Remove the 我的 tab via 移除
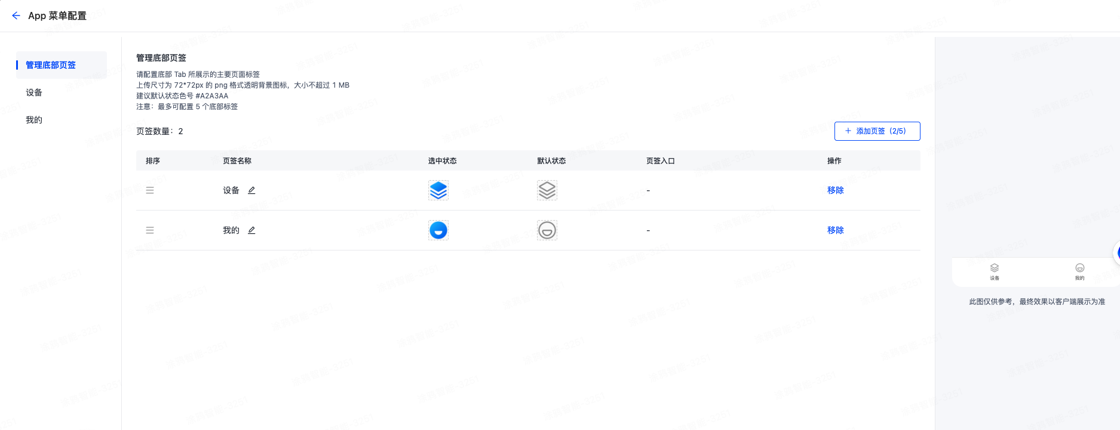This screenshot has width=1120, height=430. pos(835,230)
